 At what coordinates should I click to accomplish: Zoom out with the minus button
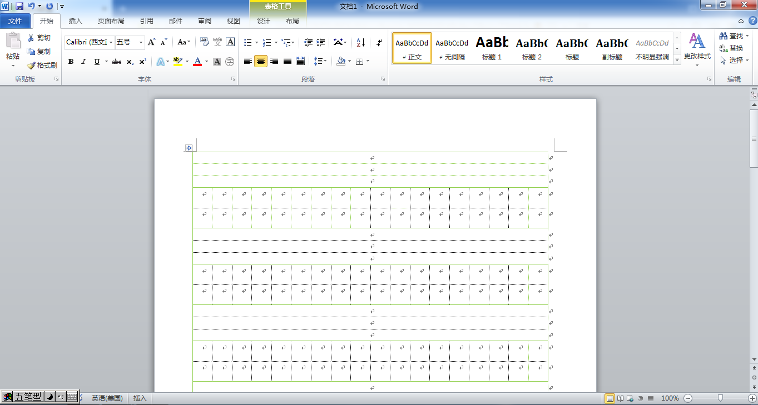688,398
